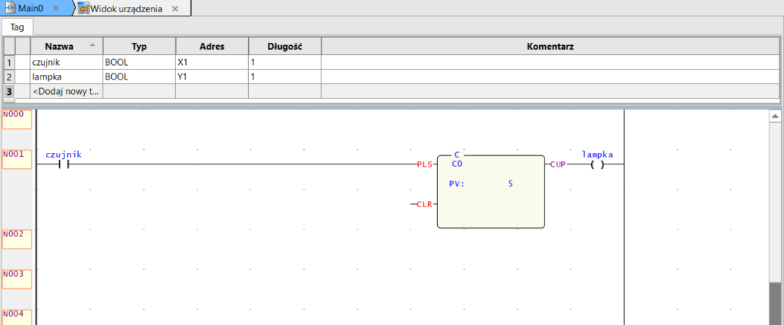Select the czujnik normally open contact
784x325 pixels.
tap(64, 164)
